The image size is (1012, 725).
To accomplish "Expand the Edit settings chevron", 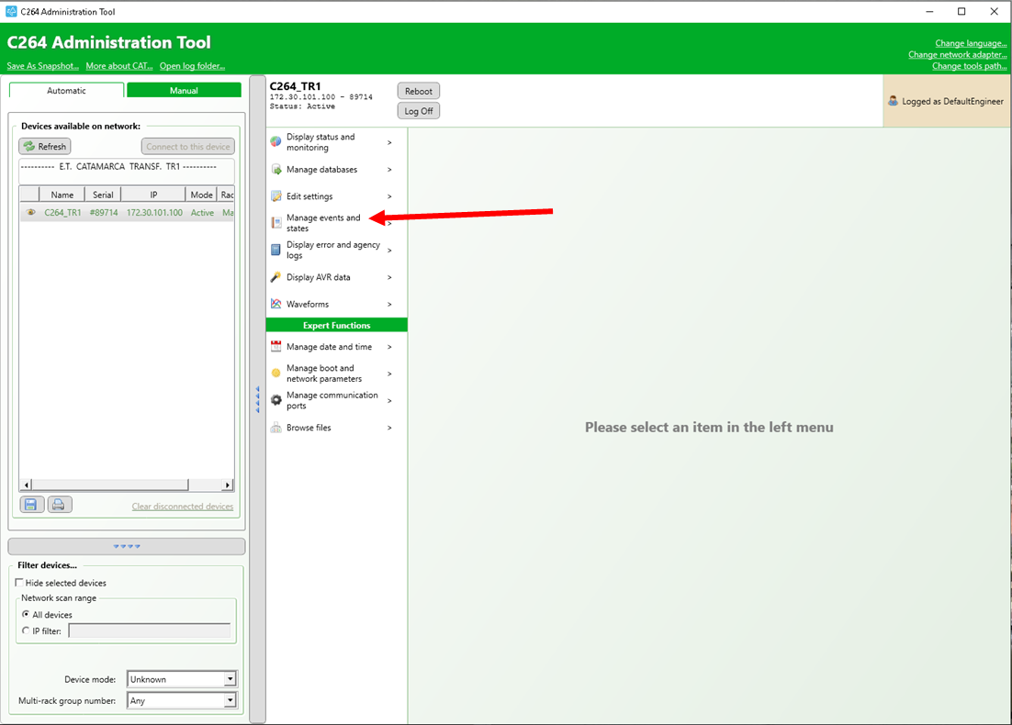I will click(x=389, y=196).
